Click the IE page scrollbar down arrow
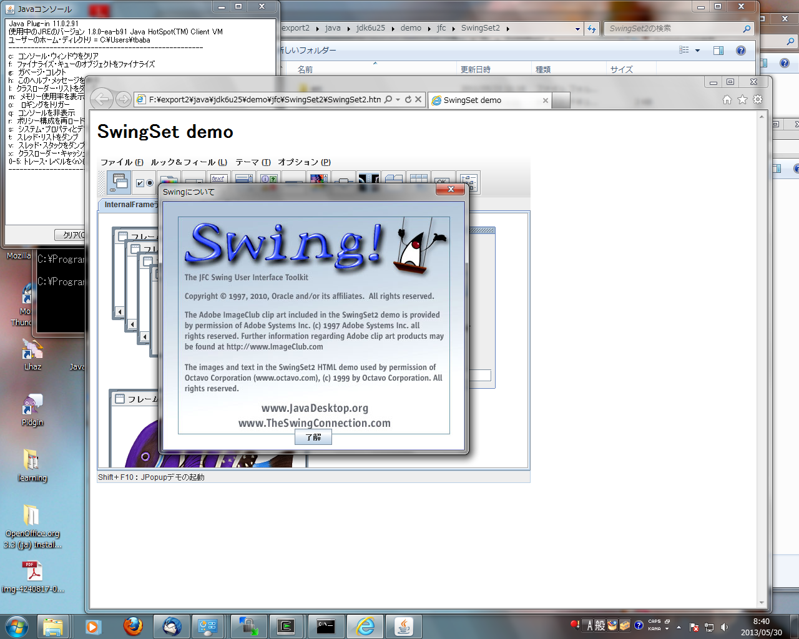 (762, 603)
